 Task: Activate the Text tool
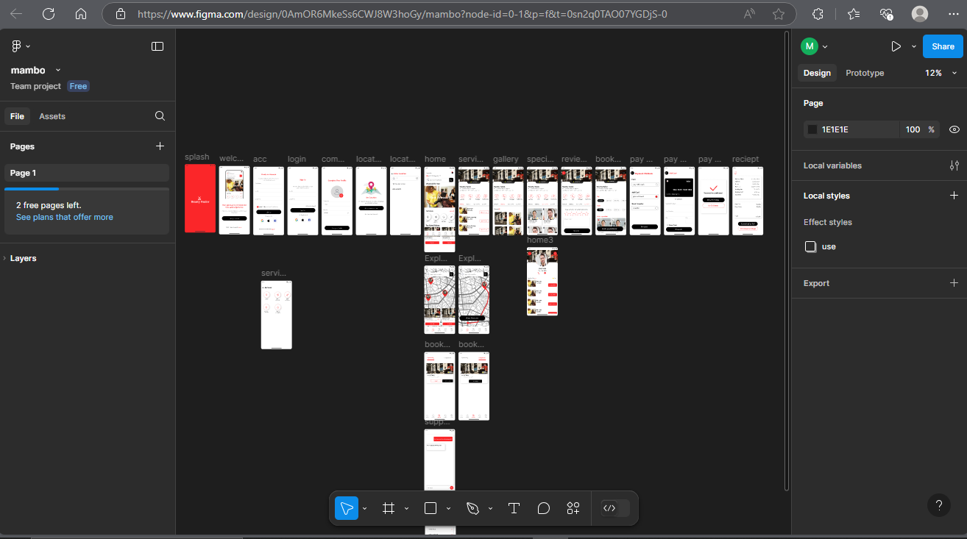[514, 508]
